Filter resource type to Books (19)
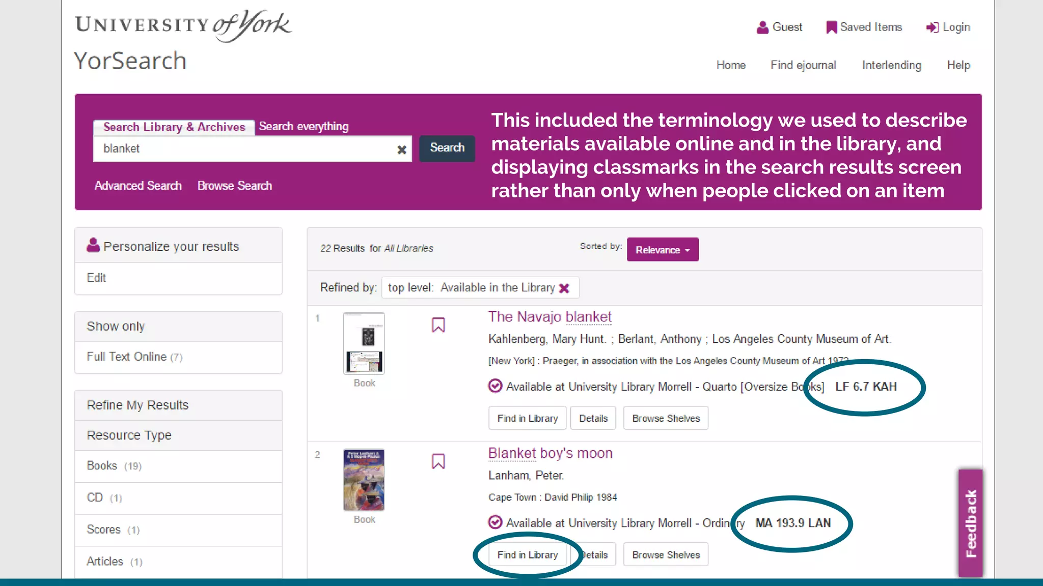The height and width of the screenshot is (586, 1043). click(x=178, y=466)
